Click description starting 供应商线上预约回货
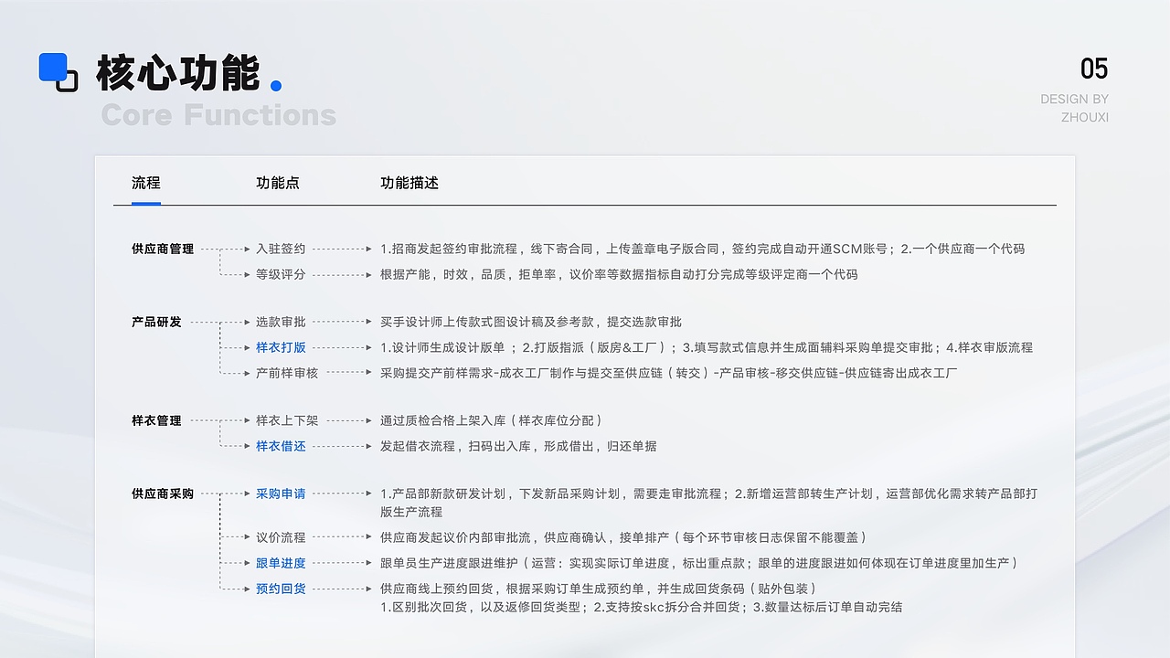The height and width of the screenshot is (658, 1170). (599, 589)
